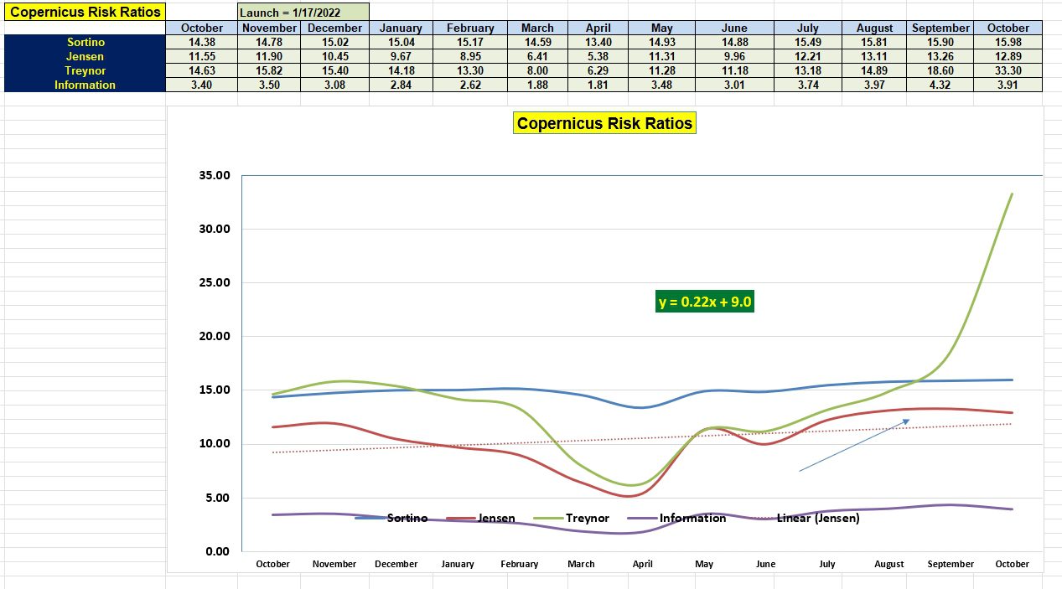Select the yellow Copernicus Risk Ratios title cell
Image resolution: width=1062 pixels, height=589 pixels.
pyautogui.click(x=85, y=13)
